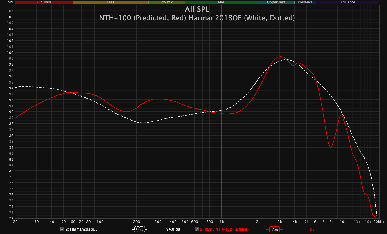This screenshot has height=234, width=387.
Task: Click the 107 value on SPL axis
Action: click(10, 11)
